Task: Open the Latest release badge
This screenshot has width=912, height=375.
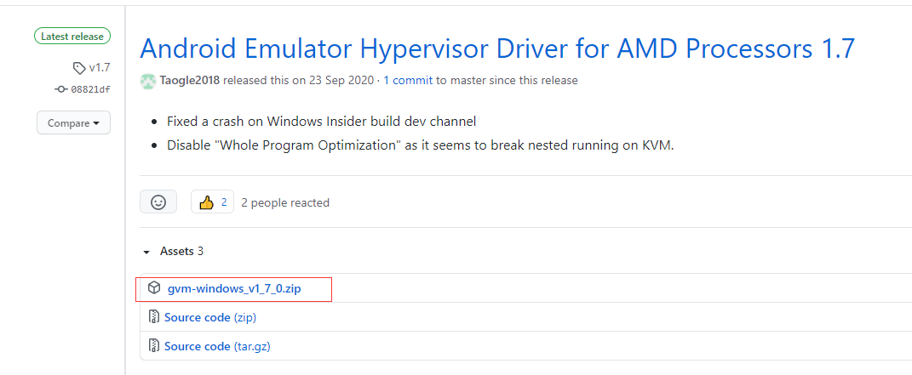Action: pyautogui.click(x=72, y=37)
